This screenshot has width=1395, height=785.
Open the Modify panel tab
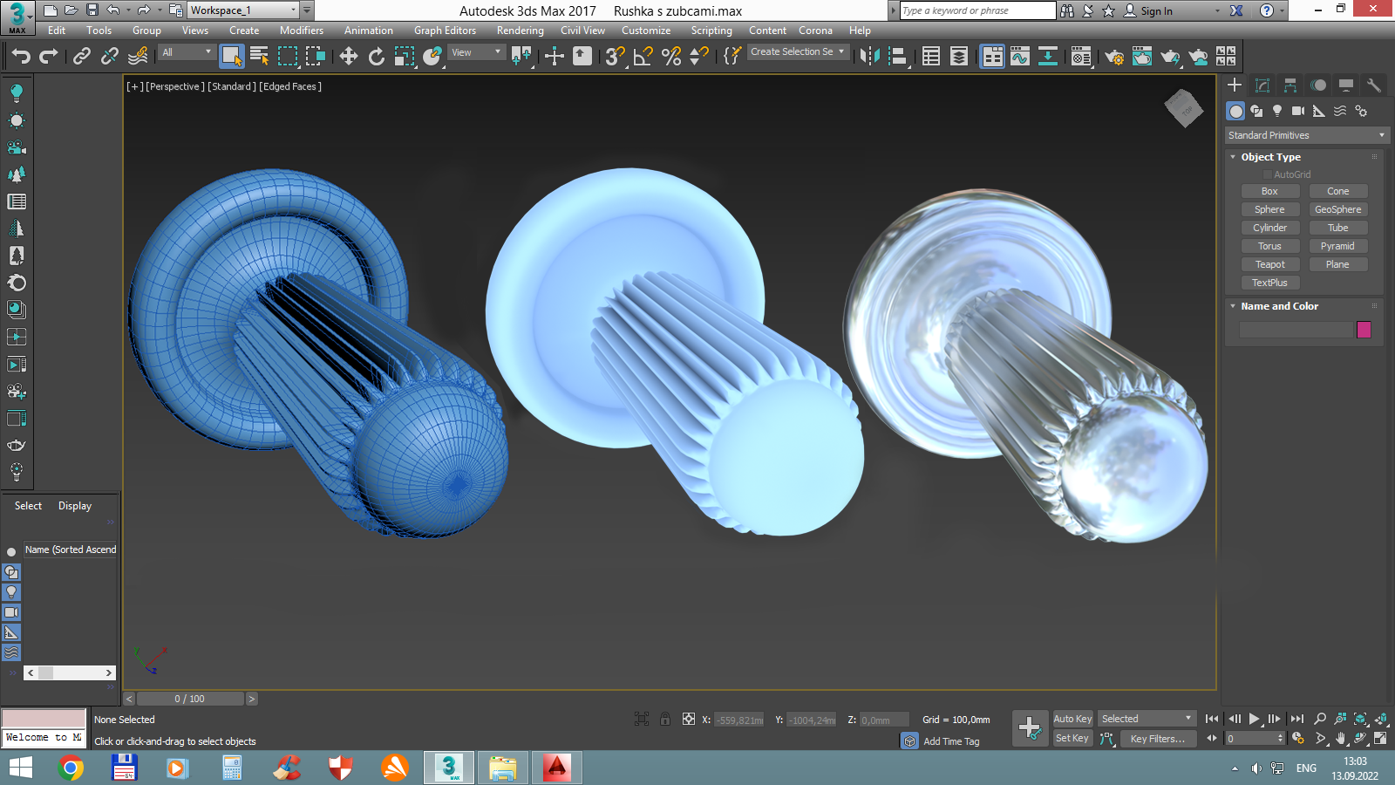coord(1262,85)
